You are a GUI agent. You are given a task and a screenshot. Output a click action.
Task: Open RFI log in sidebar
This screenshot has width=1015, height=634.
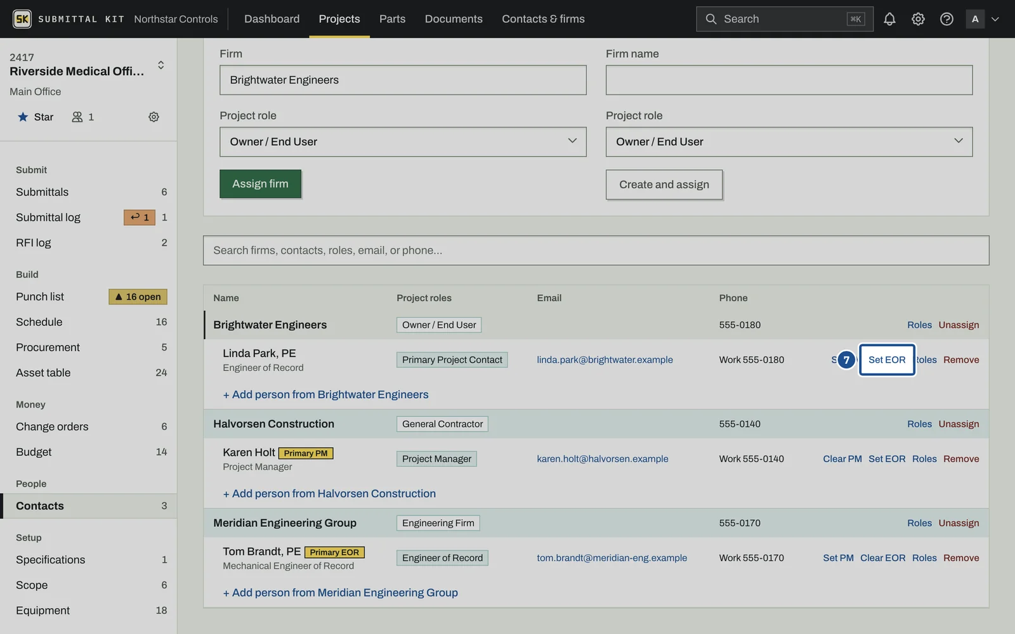tap(89, 243)
